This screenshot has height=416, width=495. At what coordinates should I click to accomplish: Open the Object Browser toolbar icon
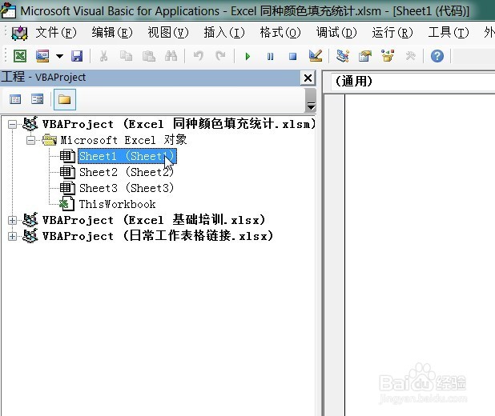(388, 56)
